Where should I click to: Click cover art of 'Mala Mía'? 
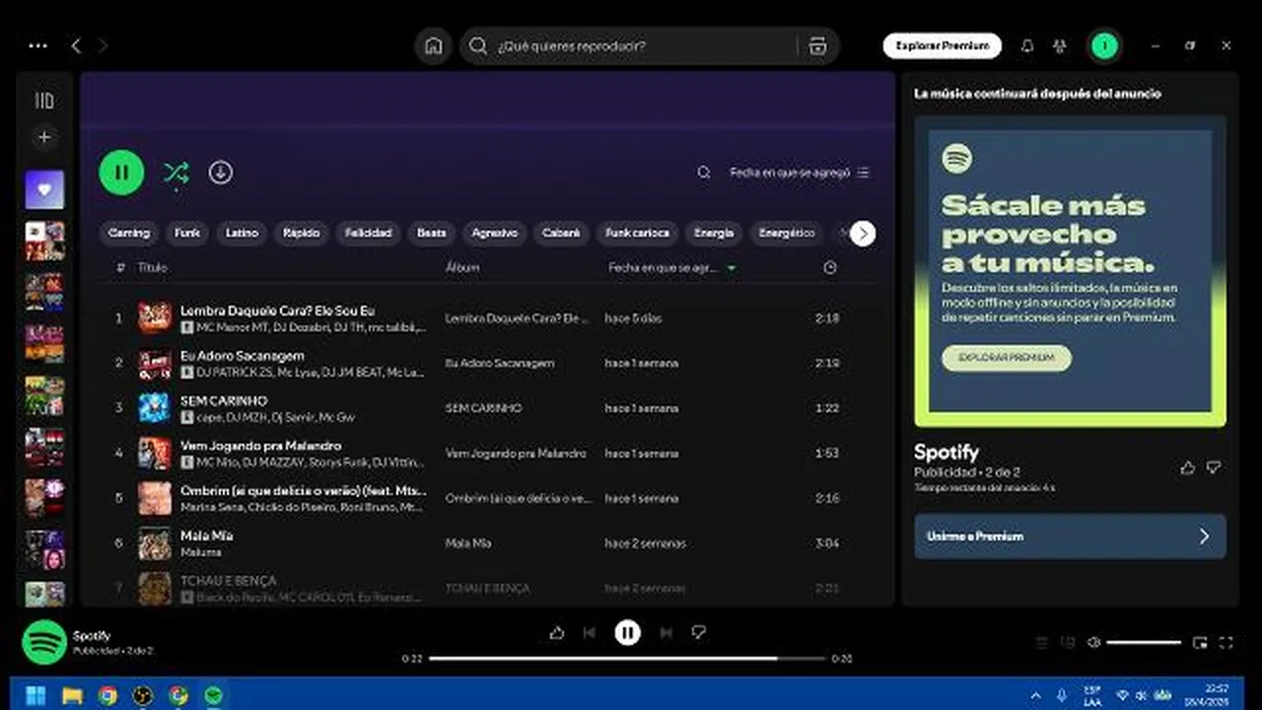155,543
